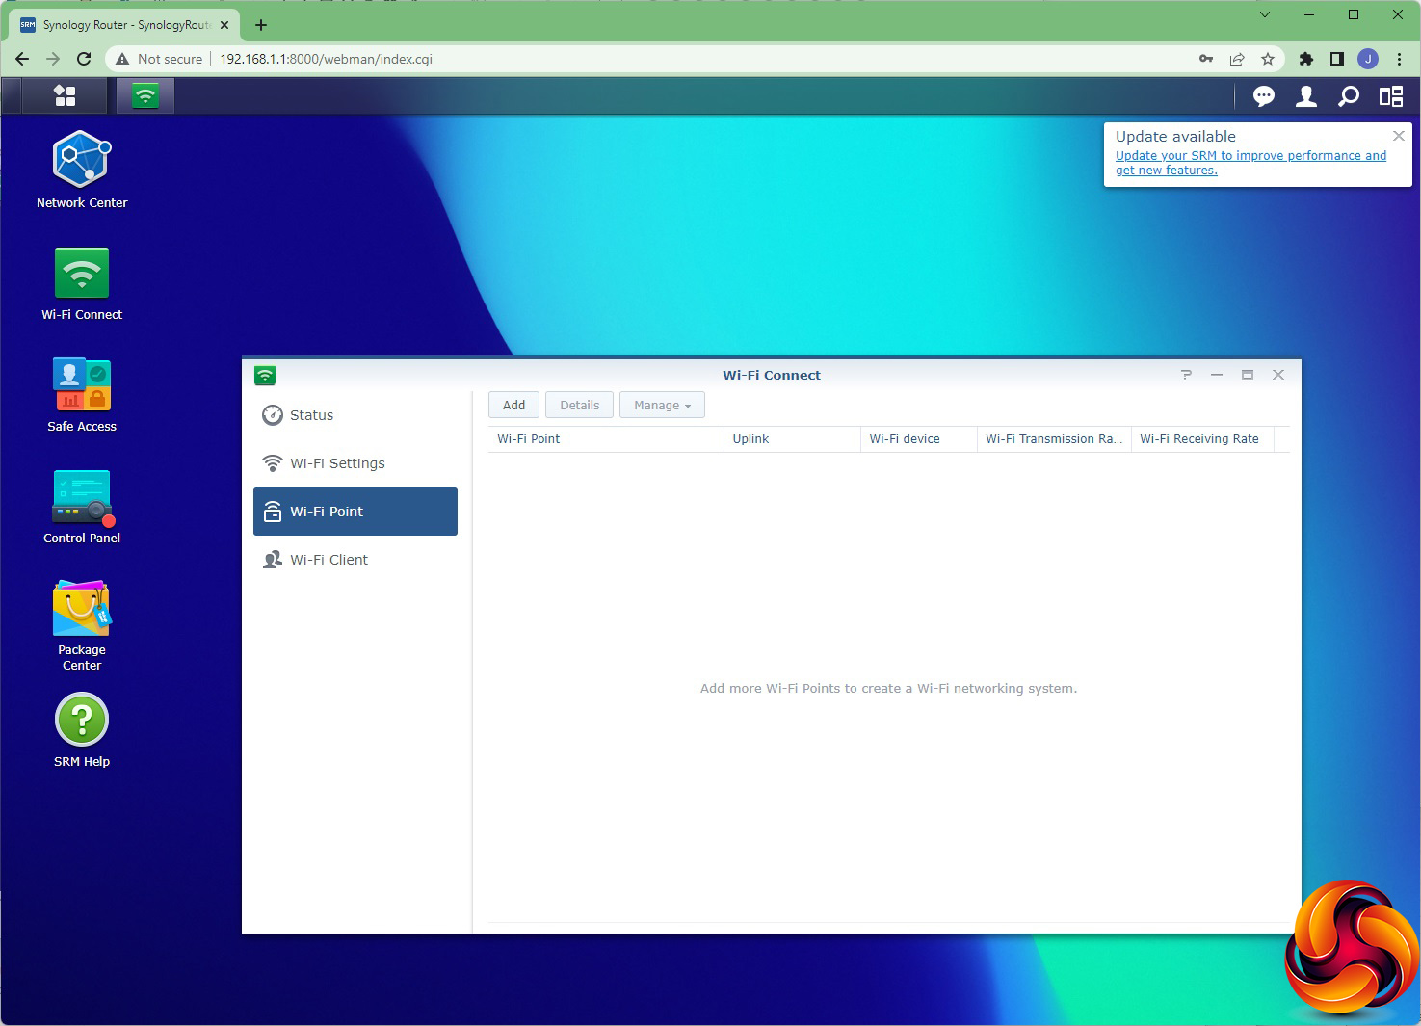The width and height of the screenshot is (1421, 1026).
Task: Select the Synology Router browser tab
Action: pos(123,25)
